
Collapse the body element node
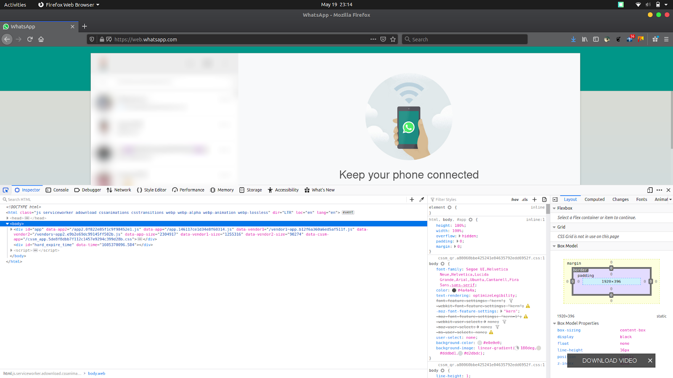pos(8,224)
